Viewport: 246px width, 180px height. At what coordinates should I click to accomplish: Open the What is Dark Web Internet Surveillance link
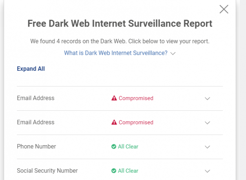(x=116, y=53)
